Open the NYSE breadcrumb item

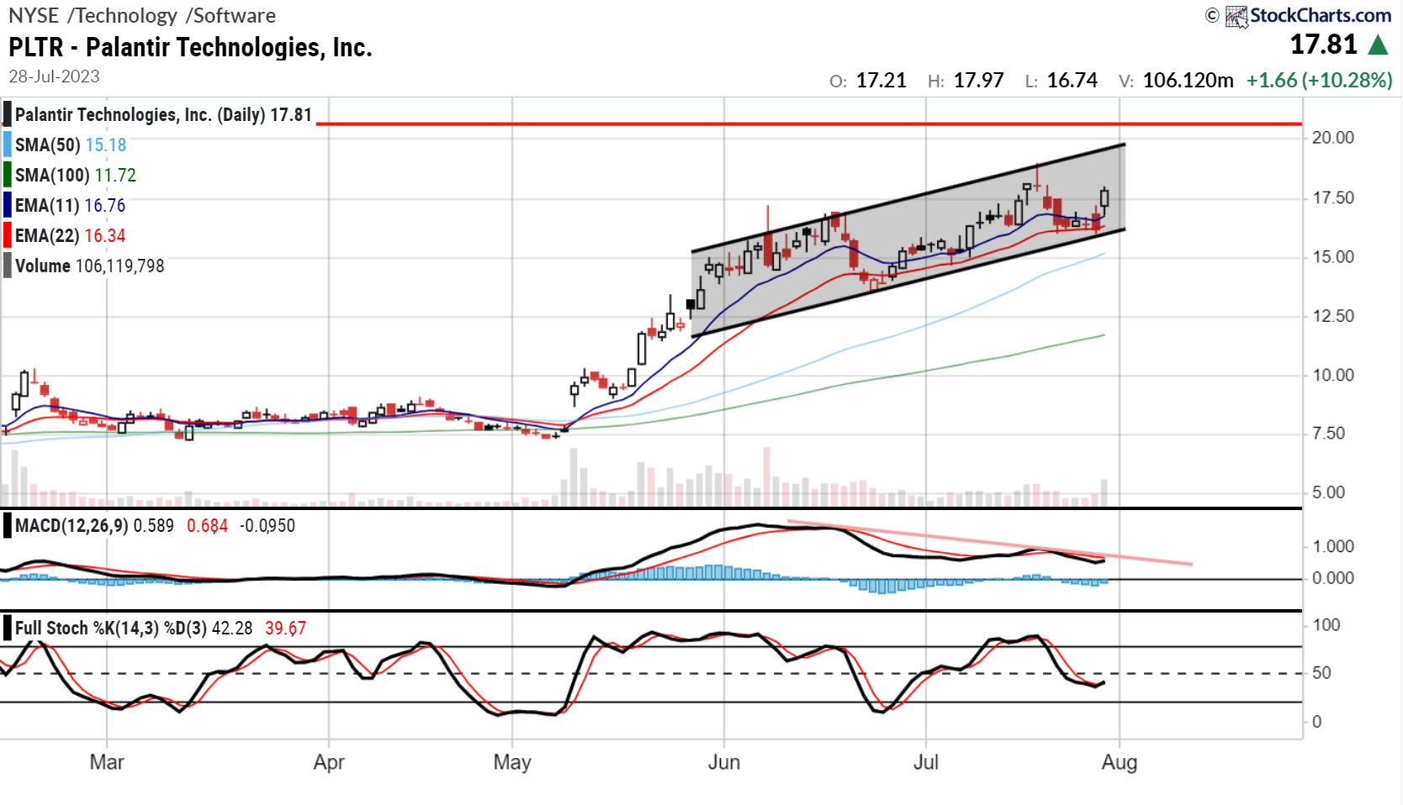pos(31,14)
